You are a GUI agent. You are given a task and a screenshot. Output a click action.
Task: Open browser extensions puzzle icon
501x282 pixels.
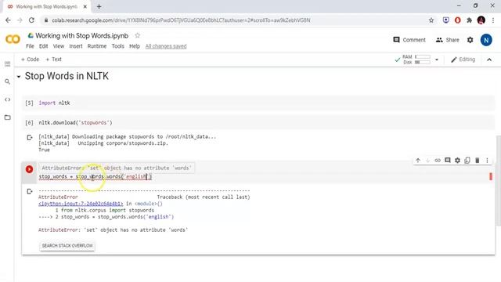click(469, 20)
